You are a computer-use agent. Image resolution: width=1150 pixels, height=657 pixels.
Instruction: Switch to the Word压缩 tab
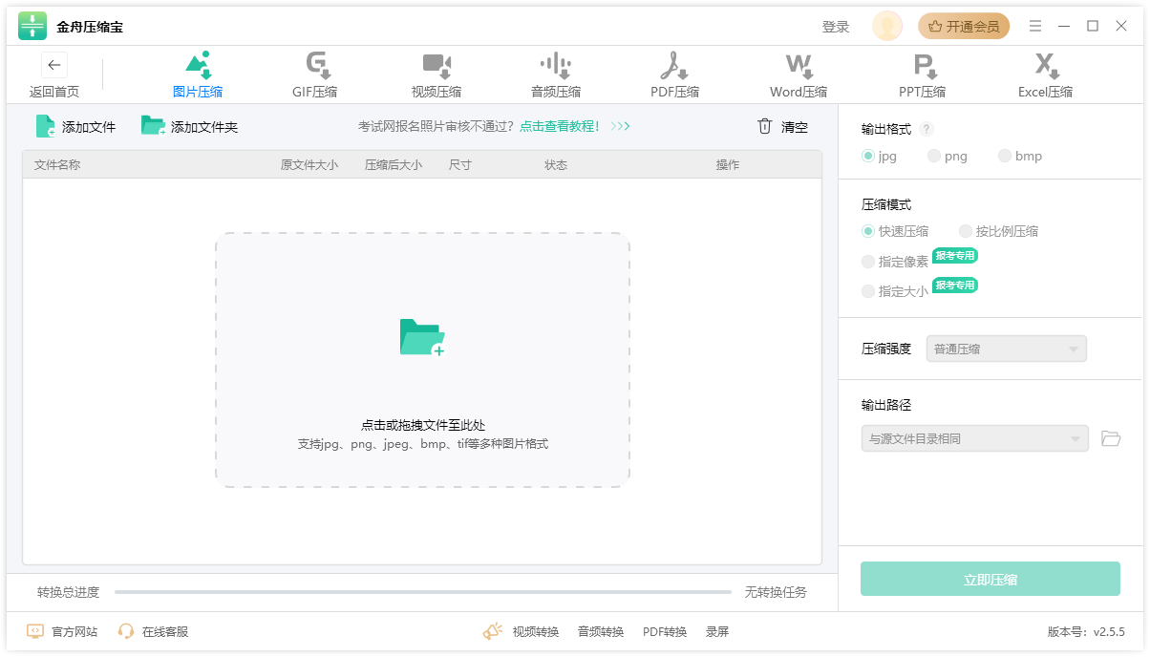799,76
